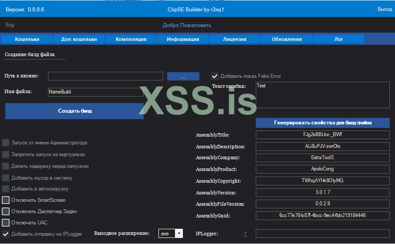Uncheck 'Добавить отправку на IPLogger'

pyautogui.click(x=6, y=234)
